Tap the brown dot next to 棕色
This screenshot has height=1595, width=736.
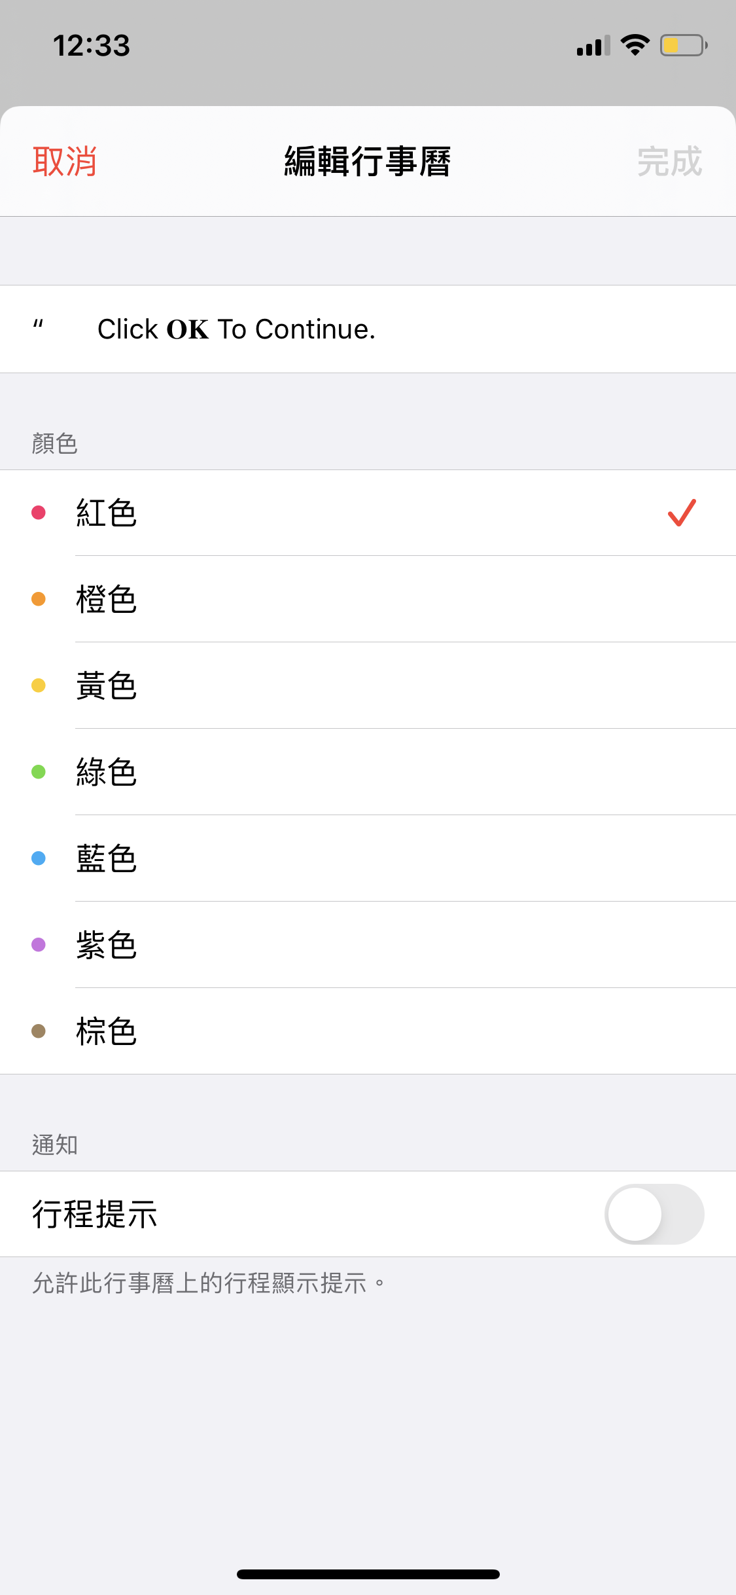click(39, 1031)
